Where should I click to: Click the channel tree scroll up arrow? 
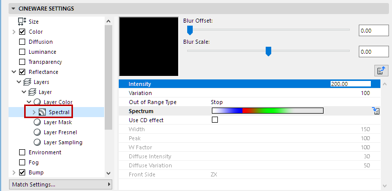pyautogui.click(x=108, y=21)
